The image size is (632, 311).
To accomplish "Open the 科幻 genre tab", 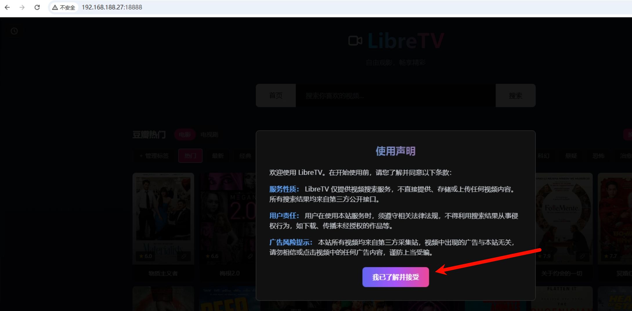I will tap(544, 156).
